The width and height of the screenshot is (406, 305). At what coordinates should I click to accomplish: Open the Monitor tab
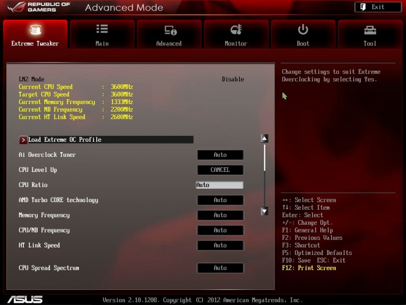(x=236, y=34)
